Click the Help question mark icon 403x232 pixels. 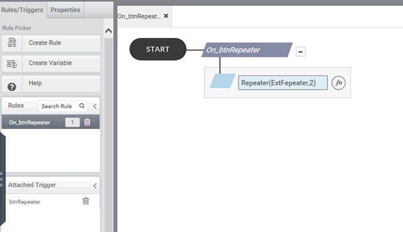[12, 87]
